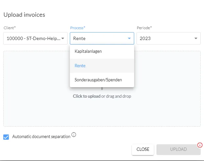This screenshot has width=204, height=161.
Task: Click the 'Upload invoices' heading
Action: pyautogui.click(x=24, y=15)
